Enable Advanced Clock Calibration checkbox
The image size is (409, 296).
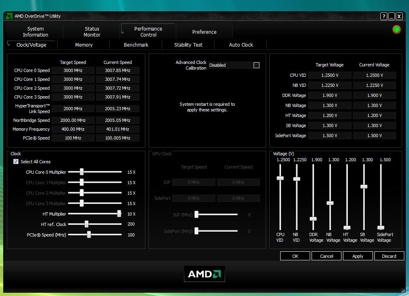point(256,65)
